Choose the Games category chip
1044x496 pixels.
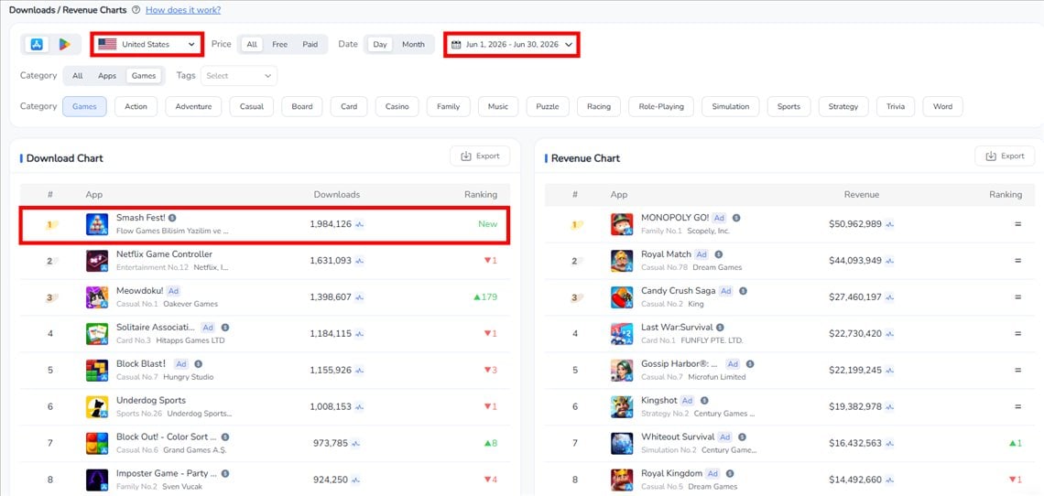click(84, 106)
